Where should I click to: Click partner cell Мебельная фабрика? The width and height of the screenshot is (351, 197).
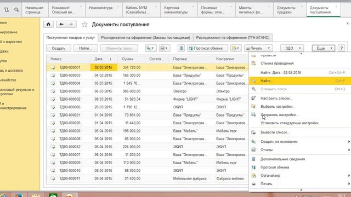[x=190, y=178]
